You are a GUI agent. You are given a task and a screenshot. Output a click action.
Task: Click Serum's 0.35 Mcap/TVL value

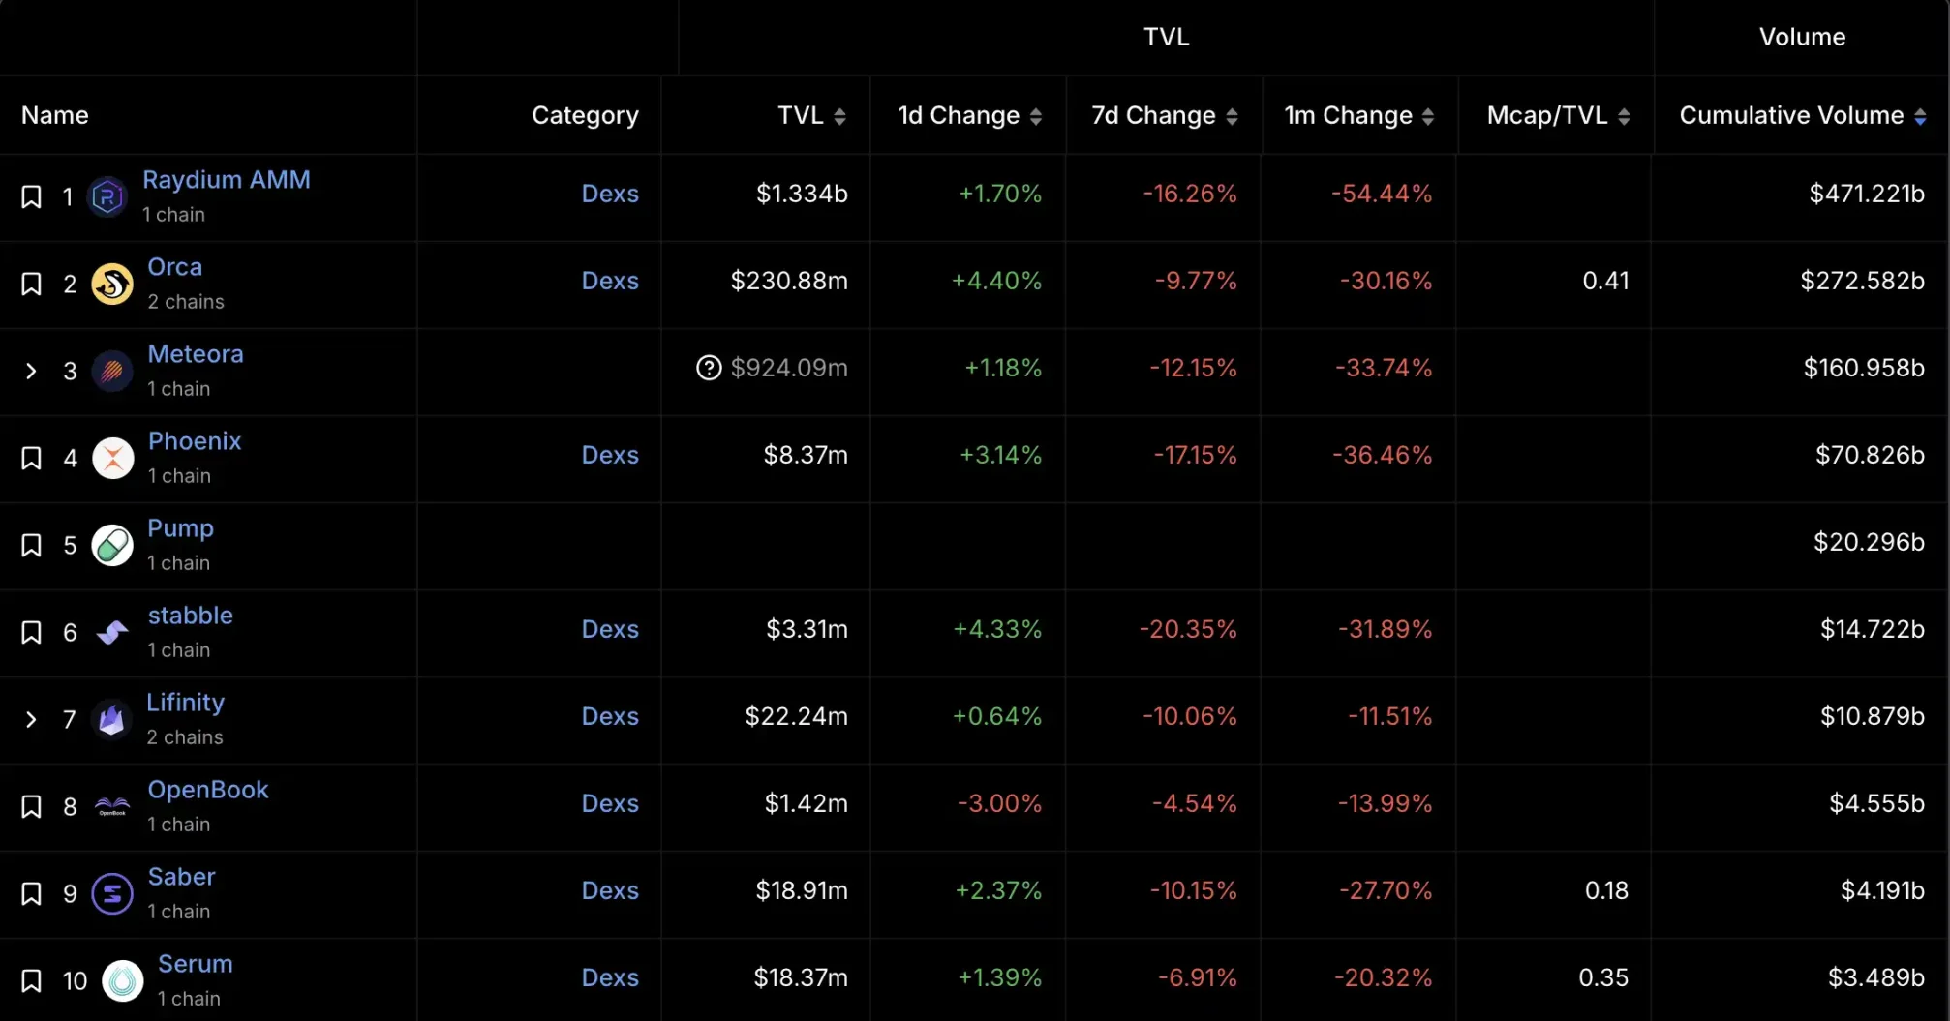(1603, 977)
